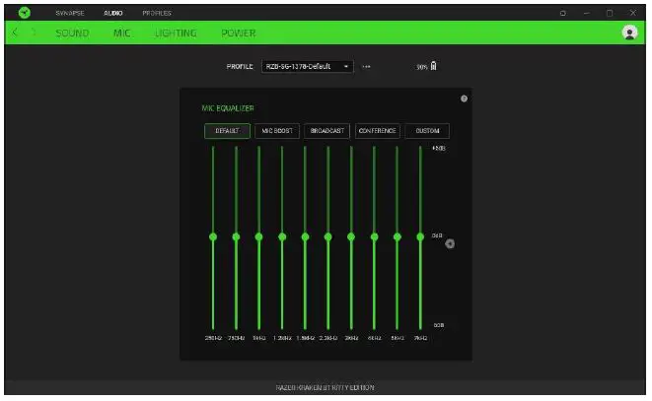652x401 pixels.
Task: Open Mic Equalizer help question icon
Action: (x=464, y=99)
